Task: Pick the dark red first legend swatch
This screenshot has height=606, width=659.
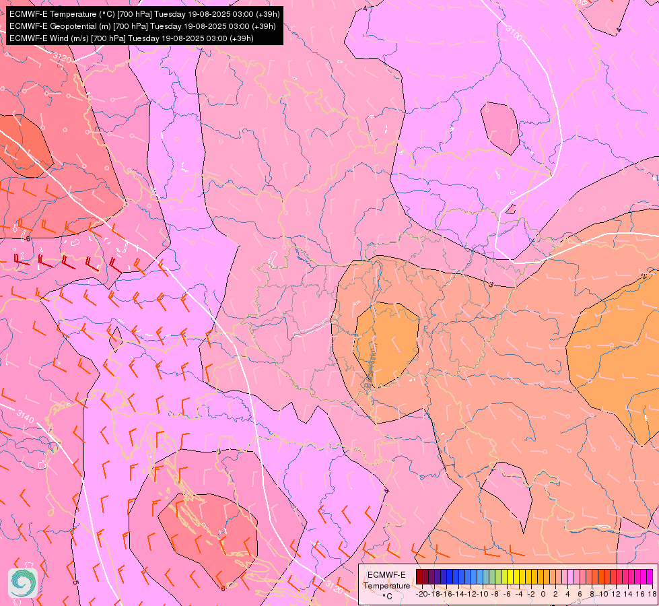Action: click(419, 576)
